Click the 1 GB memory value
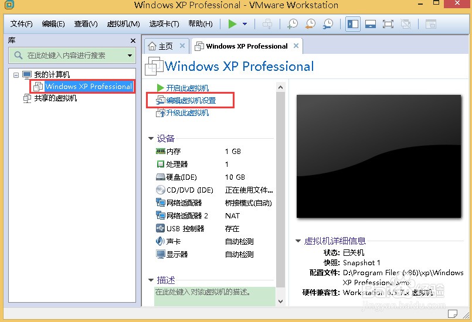The height and width of the screenshot is (322, 472). pyautogui.click(x=233, y=152)
